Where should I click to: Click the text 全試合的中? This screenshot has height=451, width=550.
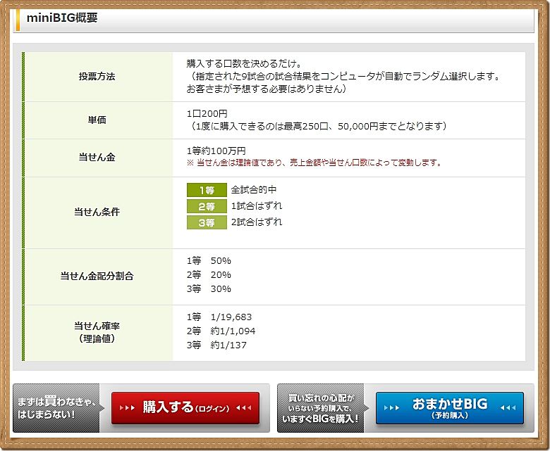click(254, 190)
